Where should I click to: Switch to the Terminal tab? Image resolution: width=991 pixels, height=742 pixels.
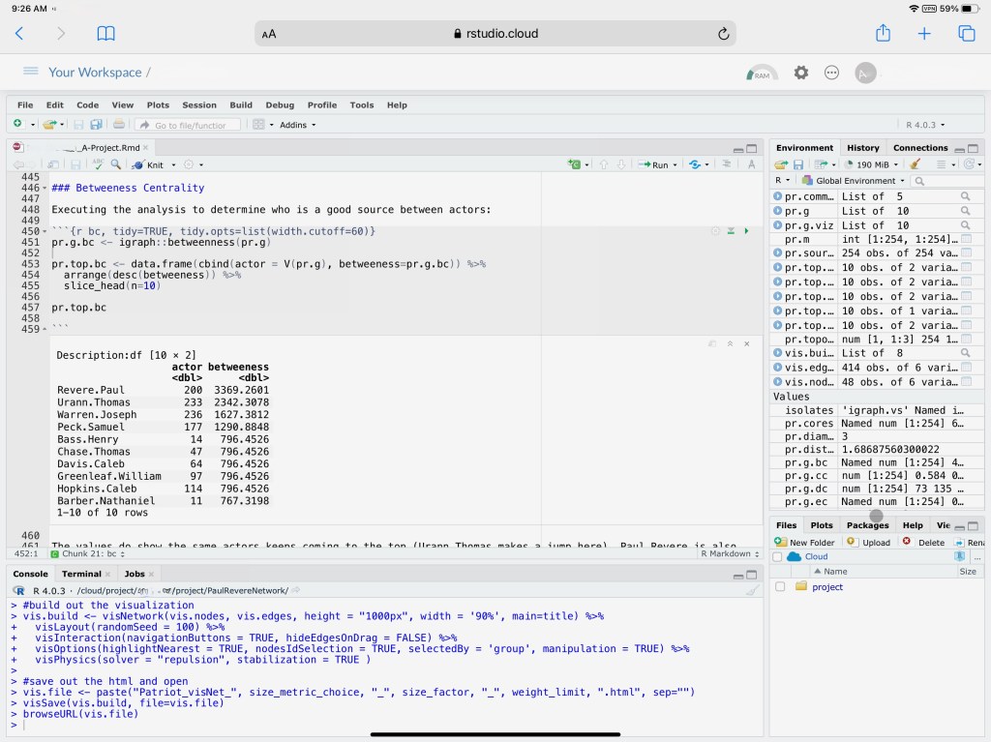(81, 574)
